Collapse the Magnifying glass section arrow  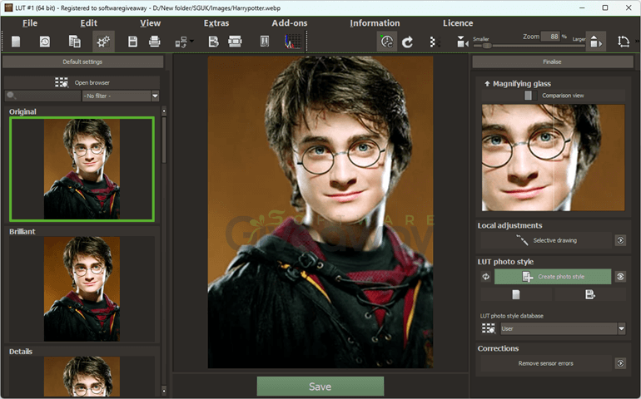coord(487,84)
